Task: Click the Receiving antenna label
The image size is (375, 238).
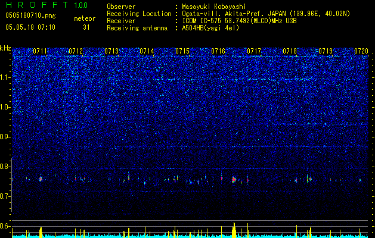Action: click(x=137, y=28)
